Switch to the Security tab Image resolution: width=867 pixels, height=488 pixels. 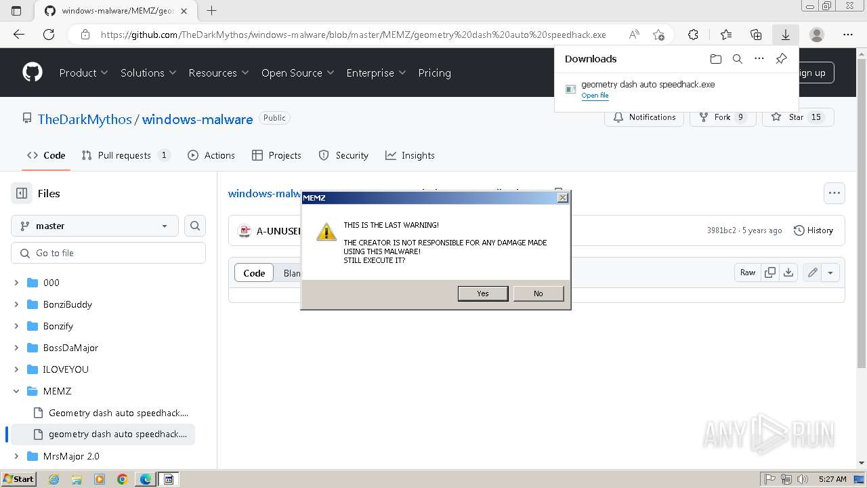pos(343,155)
